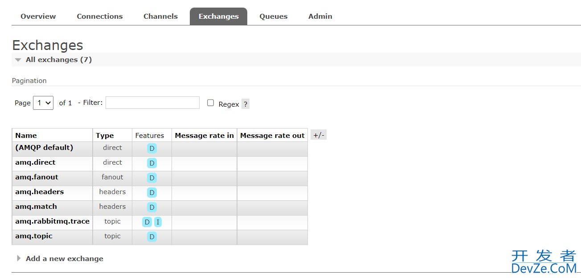Click the D badge for amq.headers
581x278 pixels.
coord(152,193)
